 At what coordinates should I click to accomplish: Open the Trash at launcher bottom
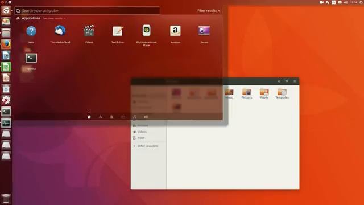pyautogui.click(x=6, y=199)
